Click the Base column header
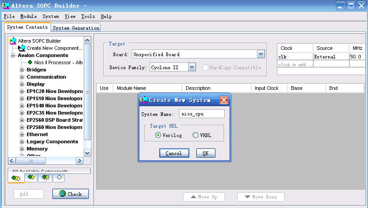368x208 pixels. click(x=306, y=88)
